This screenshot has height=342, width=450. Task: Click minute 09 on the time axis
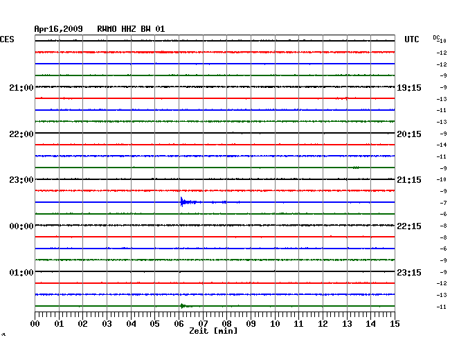[251, 324]
